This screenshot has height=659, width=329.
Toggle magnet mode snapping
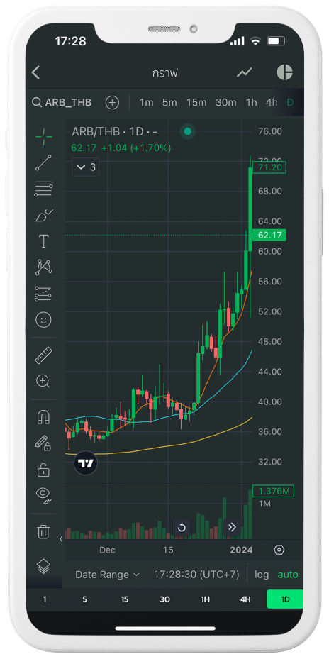coord(43,417)
